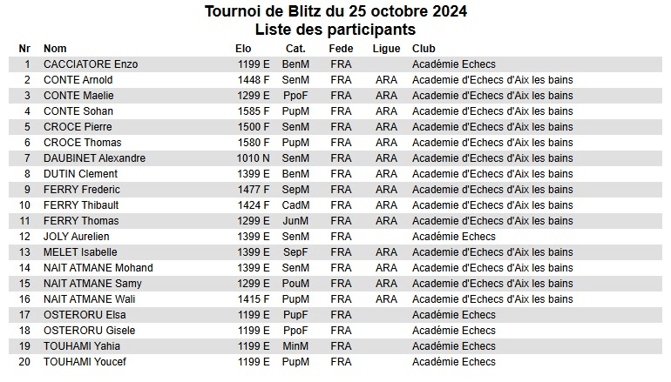Click the MinM category cell
Viewport: 671px width, 382px height.
coord(295,346)
